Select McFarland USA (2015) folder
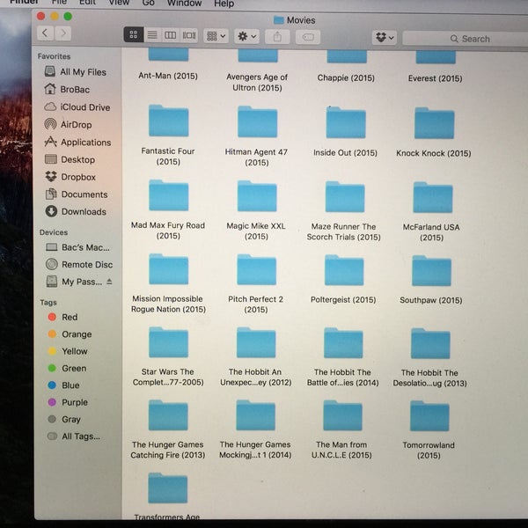This screenshot has height=528, width=528. tap(433, 198)
